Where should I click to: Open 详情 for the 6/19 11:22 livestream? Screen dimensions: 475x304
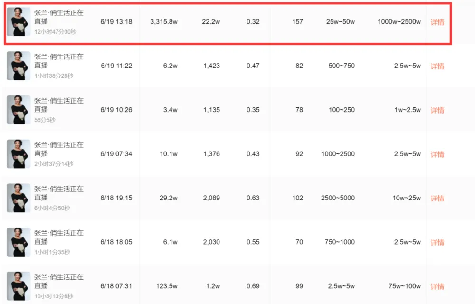pyautogui.click(x=437, y=66)
